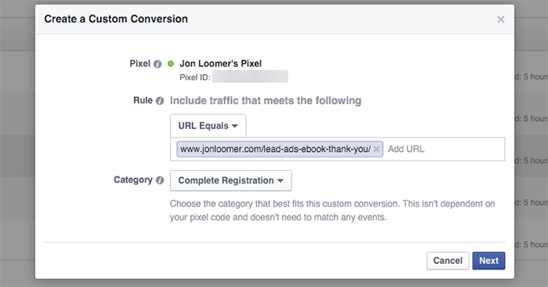
Task: Proceed with the Next button
Action: pyautogui.click(x=488, y=261)
